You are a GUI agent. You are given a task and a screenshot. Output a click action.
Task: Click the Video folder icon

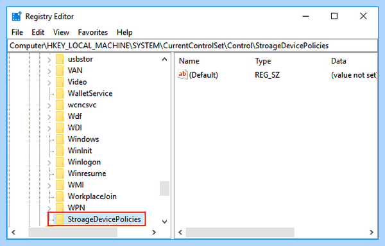pyautogui.click(x=60, y=82)
